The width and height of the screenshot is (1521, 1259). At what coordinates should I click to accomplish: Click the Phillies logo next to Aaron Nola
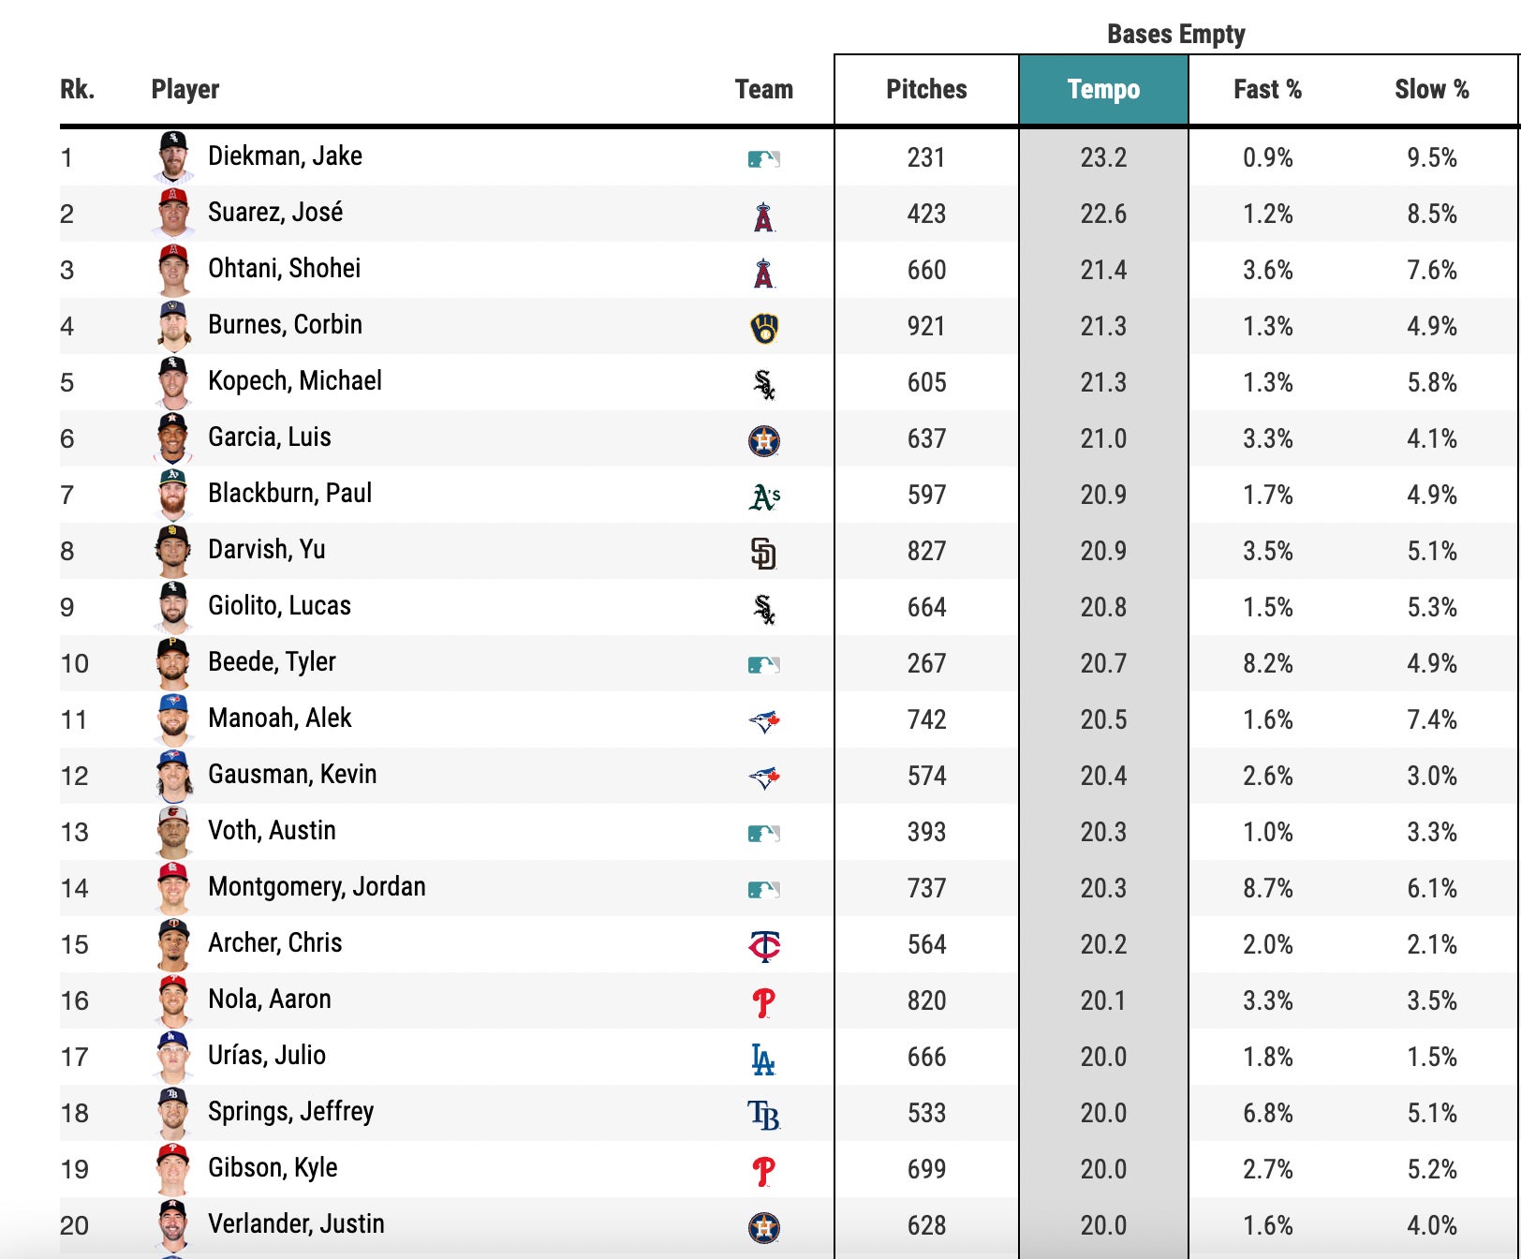tap(763, 1002)
